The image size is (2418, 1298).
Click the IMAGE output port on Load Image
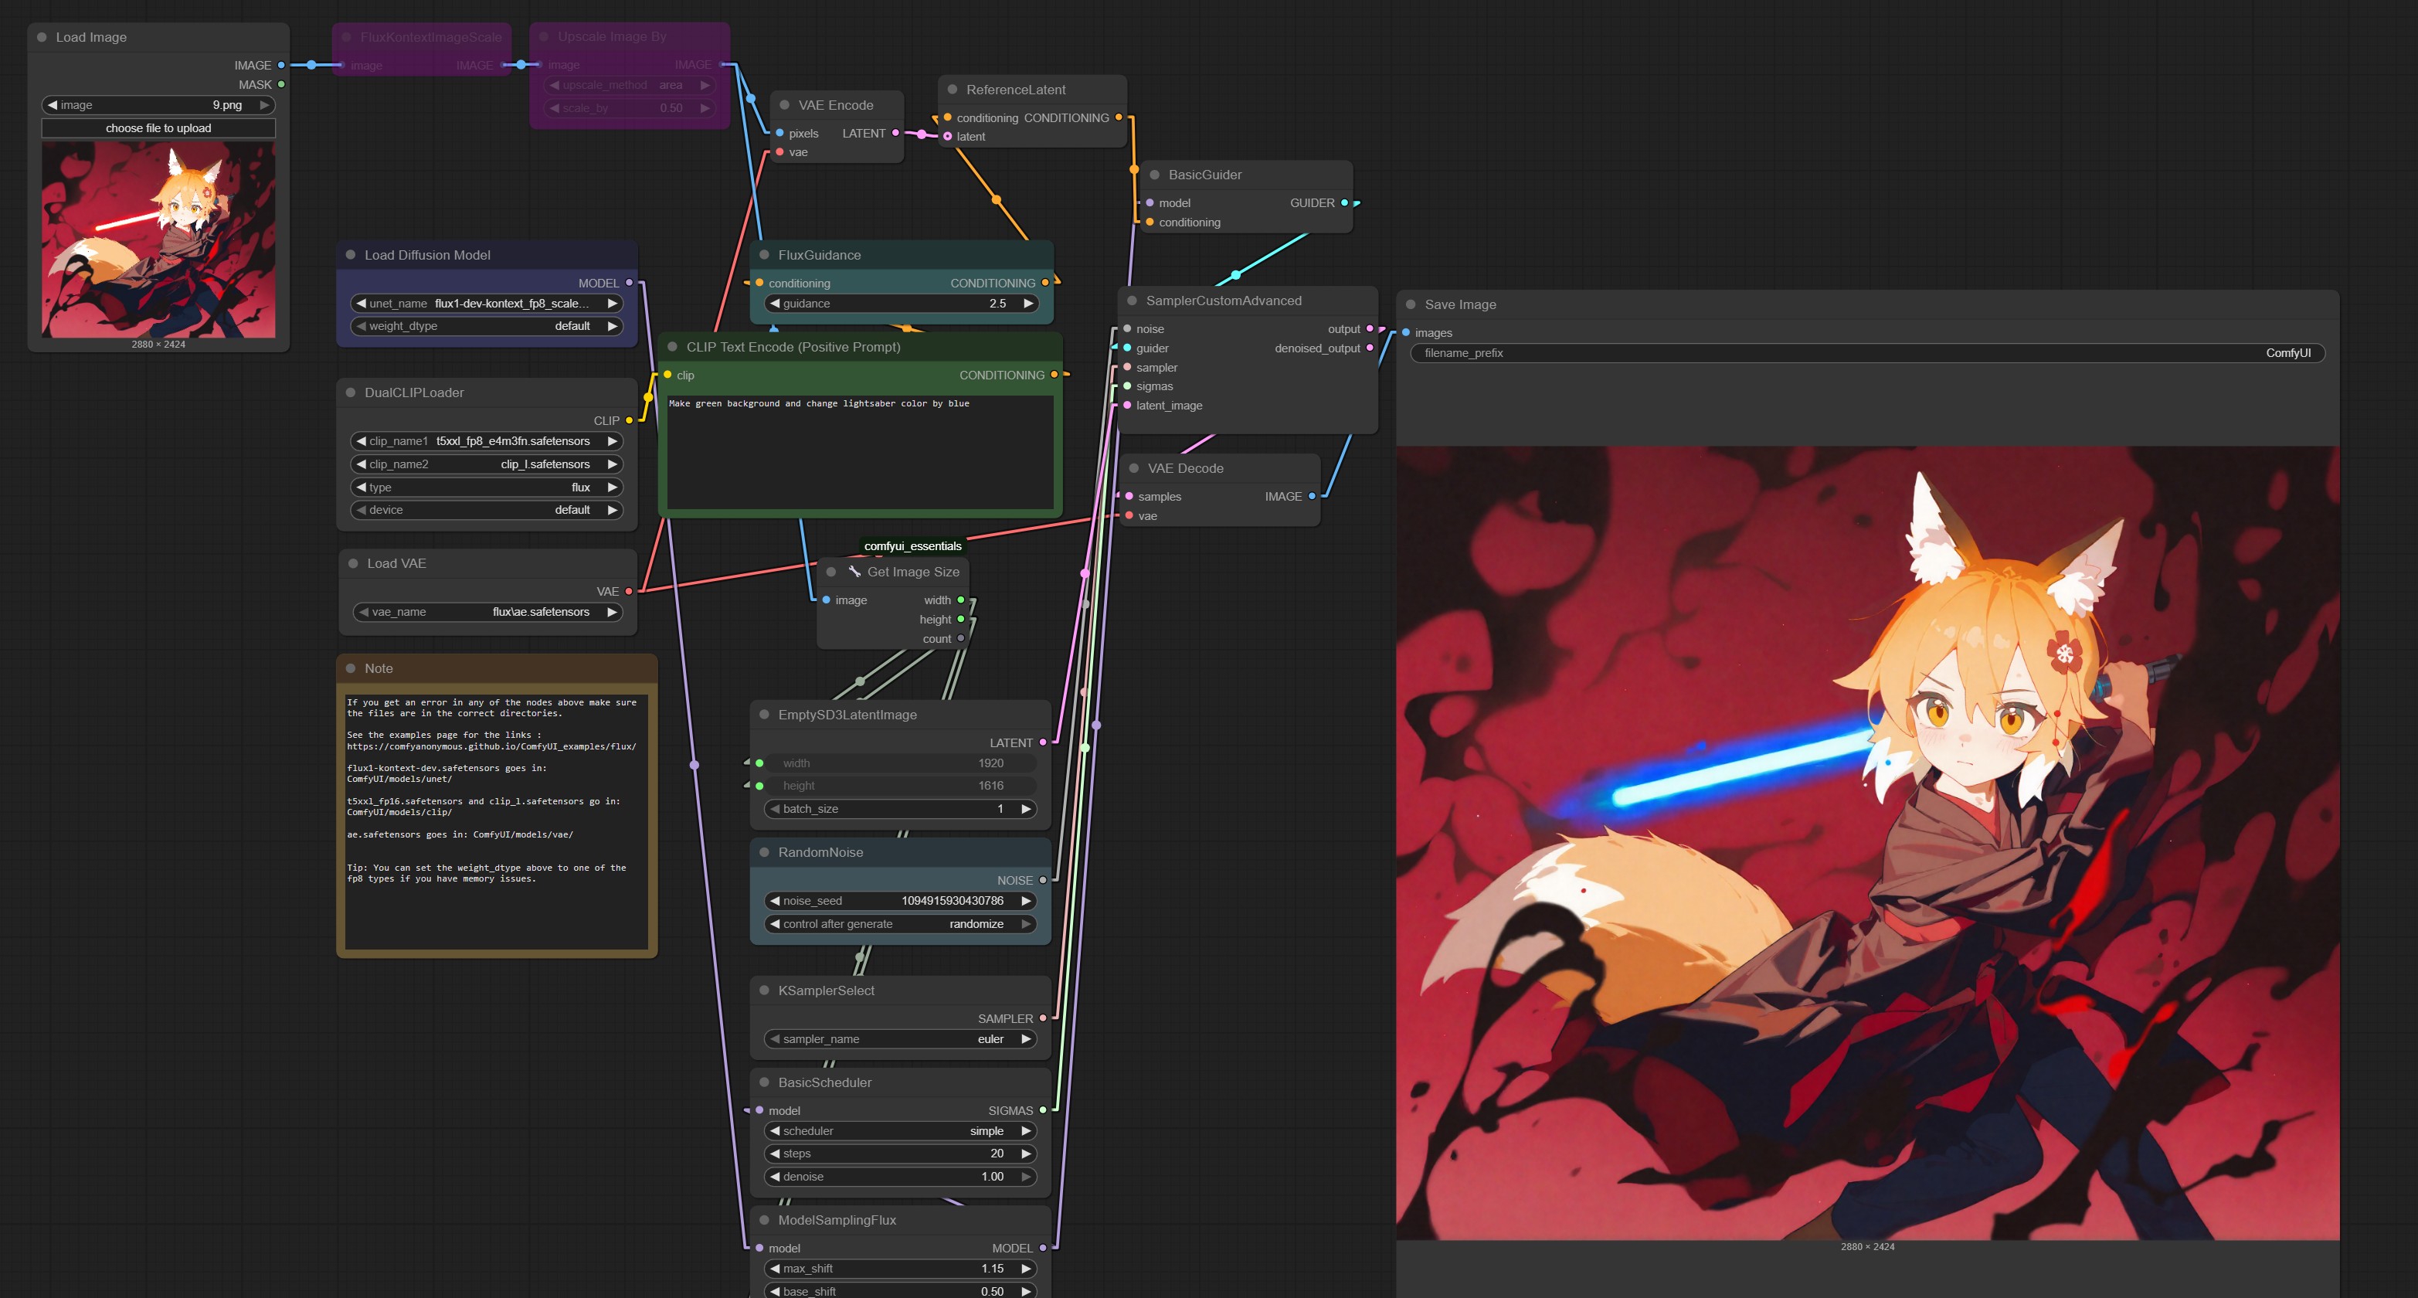(280, 66)
